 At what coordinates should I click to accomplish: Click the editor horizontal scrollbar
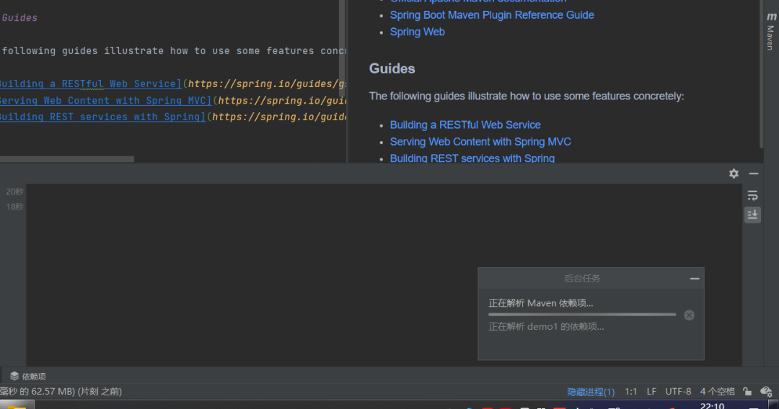tap(66, 159)
